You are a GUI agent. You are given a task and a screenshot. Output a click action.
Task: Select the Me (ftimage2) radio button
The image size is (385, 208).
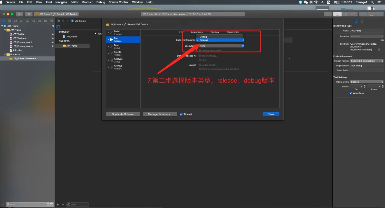[200, 56]
